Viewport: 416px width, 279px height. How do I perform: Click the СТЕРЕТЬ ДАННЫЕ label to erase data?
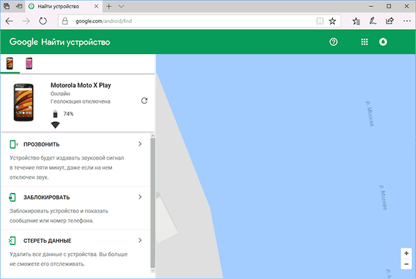click(48, 240)
